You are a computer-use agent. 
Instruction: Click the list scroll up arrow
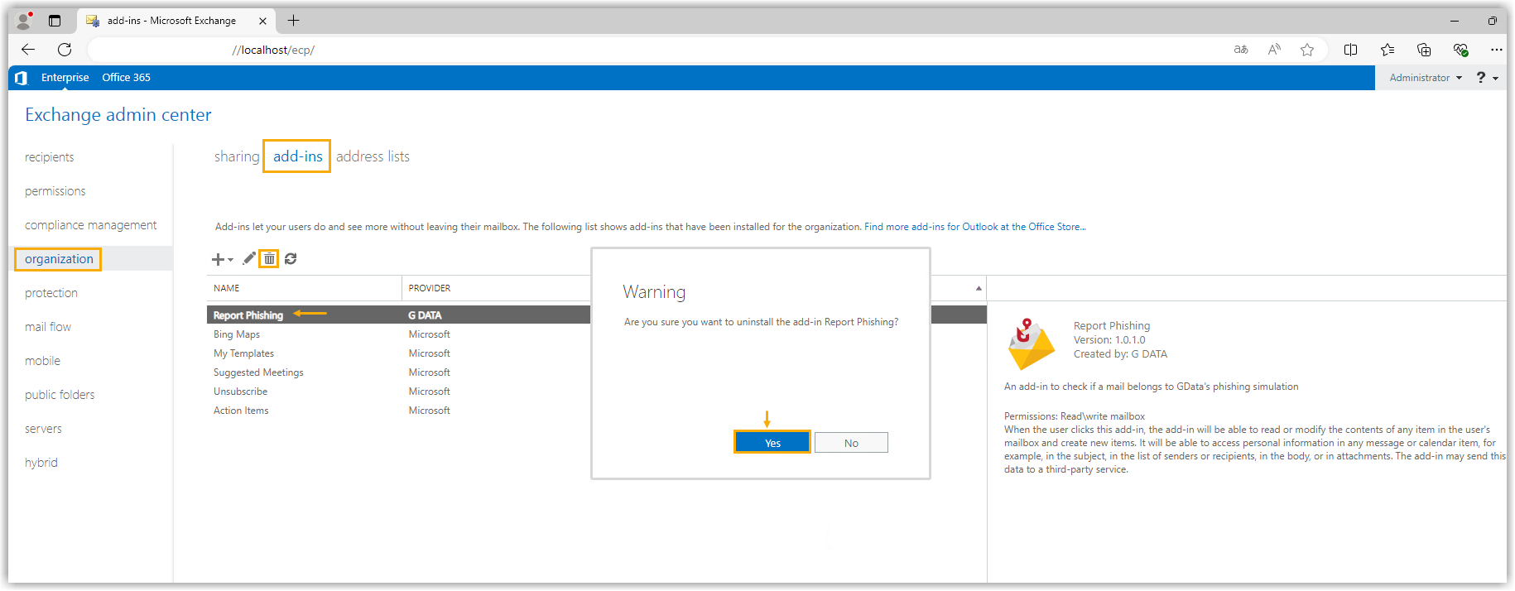click(x=979, y=288)
